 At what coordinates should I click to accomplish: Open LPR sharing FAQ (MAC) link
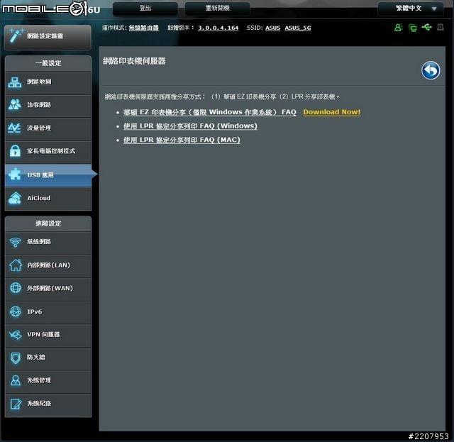pyautogui.click(x=182, y=140)
